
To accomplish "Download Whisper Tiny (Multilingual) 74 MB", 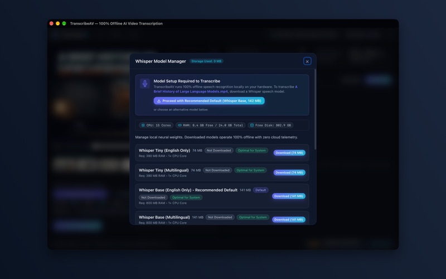I will pos(289,172).
